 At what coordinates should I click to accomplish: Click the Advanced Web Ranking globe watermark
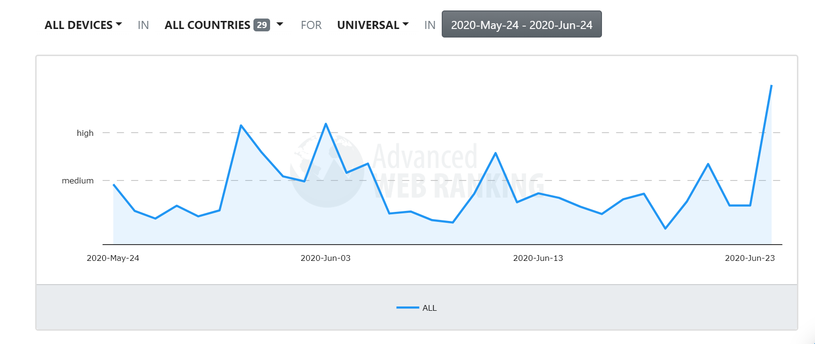(327, 171)
